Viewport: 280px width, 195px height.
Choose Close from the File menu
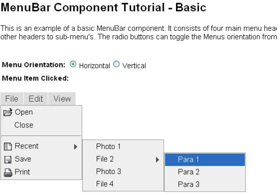[24, 125]
